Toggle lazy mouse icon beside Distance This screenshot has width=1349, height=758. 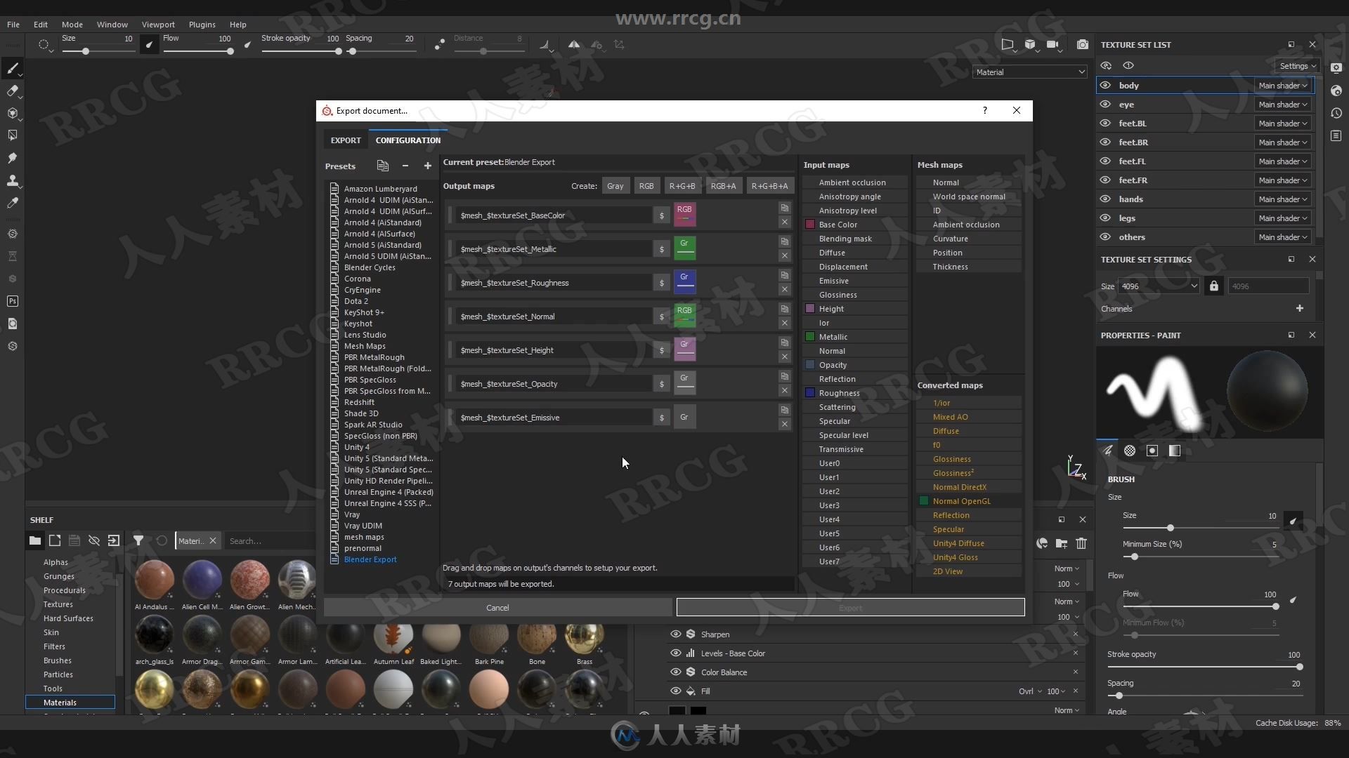point(439,44)
